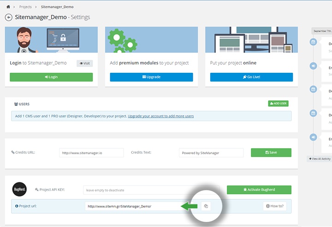Click the September 7th date label

(322, 31)
